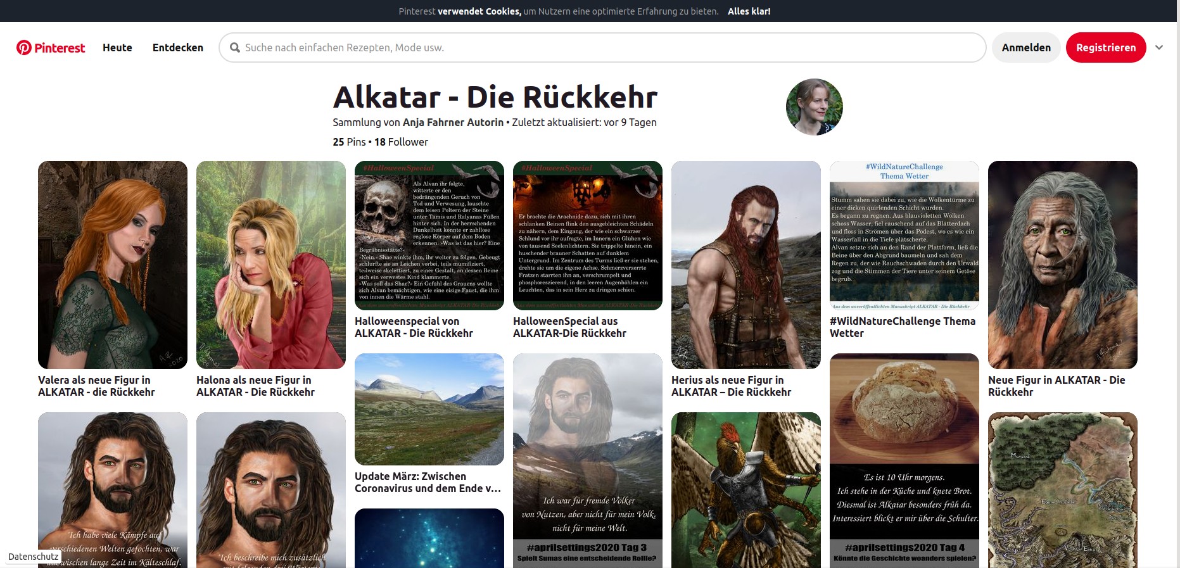Click the '25 Pins' count text

tap(349, 142)
